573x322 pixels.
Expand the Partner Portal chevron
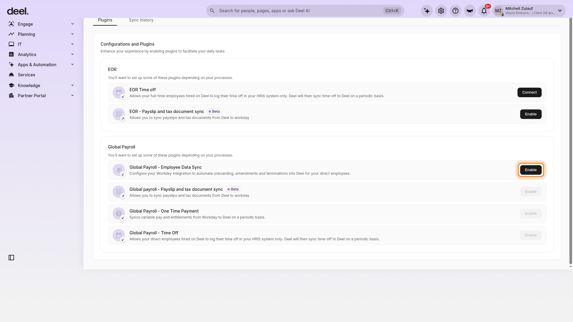pyautogui.click(x=73, y=95)
